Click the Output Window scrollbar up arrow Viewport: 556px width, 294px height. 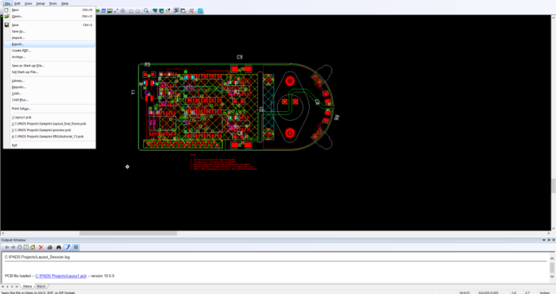(552, 257)
